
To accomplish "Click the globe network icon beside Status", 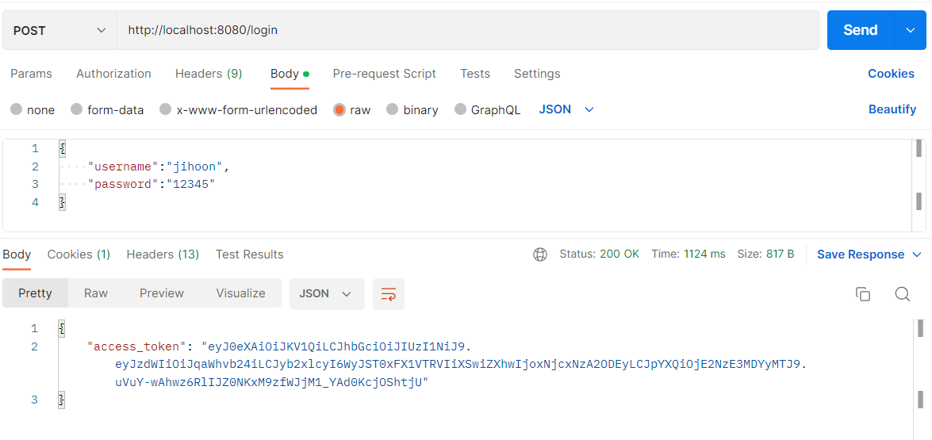I will point(539,254).
